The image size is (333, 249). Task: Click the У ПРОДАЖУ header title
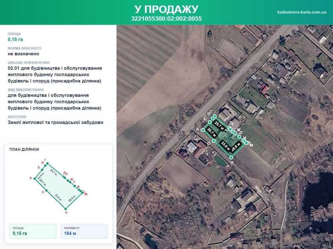point(166,9)
